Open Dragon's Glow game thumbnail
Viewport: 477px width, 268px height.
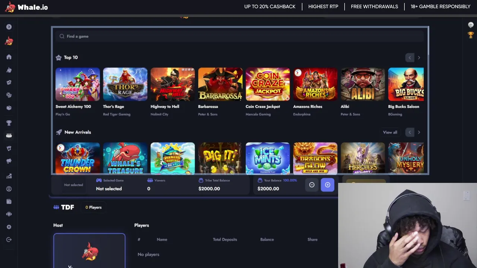point(315,158)
